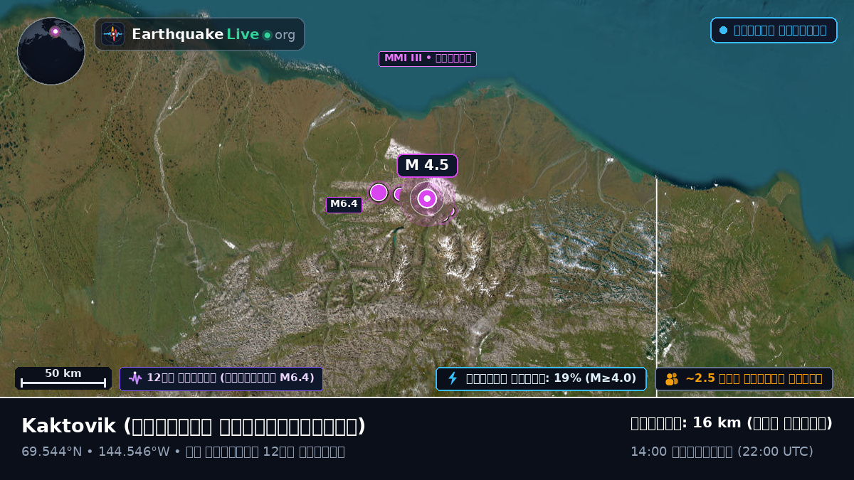Click the Kaktovik location title
Viewport: 854px width, 480px height.
pos(194,426)
